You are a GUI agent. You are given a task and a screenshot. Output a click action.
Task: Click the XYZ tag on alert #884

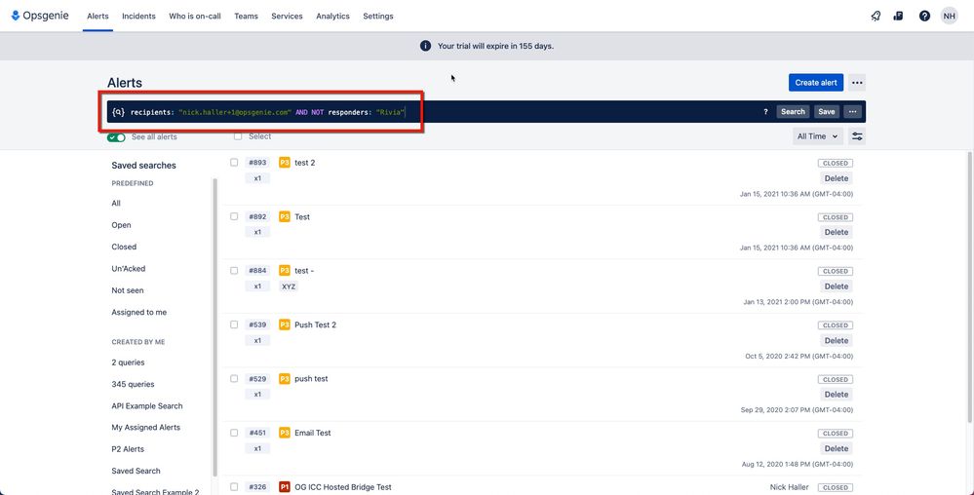pos(289,286)
